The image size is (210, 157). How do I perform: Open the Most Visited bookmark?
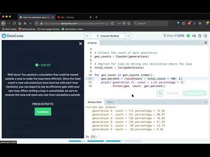pyautogui.click(x=9, y=29)
